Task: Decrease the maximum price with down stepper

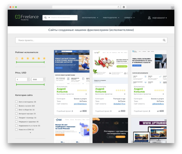Action: pos(44,80)
